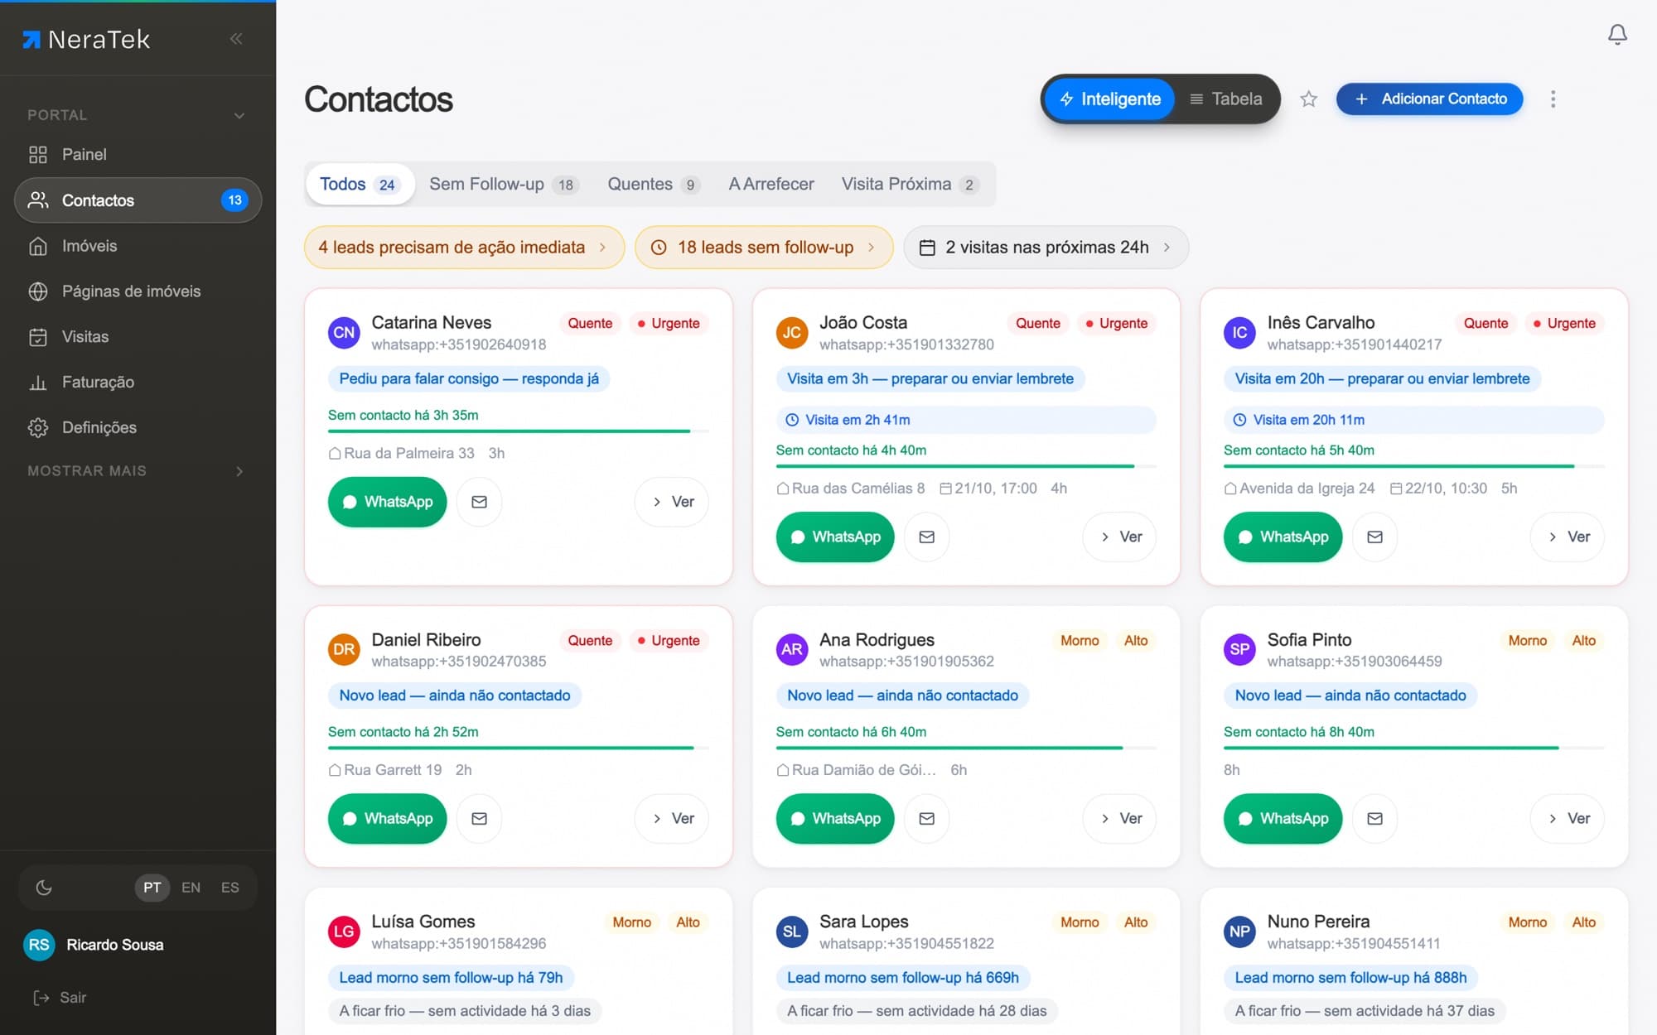Open 2 visitas nas próximas 24h
The width and height of the screenshot is (1657, 1035).
pyautogui.click(x=1046, y=248)
